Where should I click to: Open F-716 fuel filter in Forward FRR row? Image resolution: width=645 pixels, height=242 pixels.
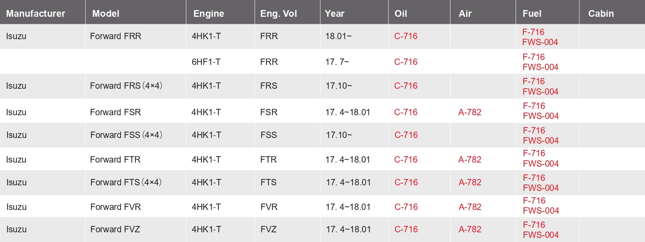[x=533, y=32]
